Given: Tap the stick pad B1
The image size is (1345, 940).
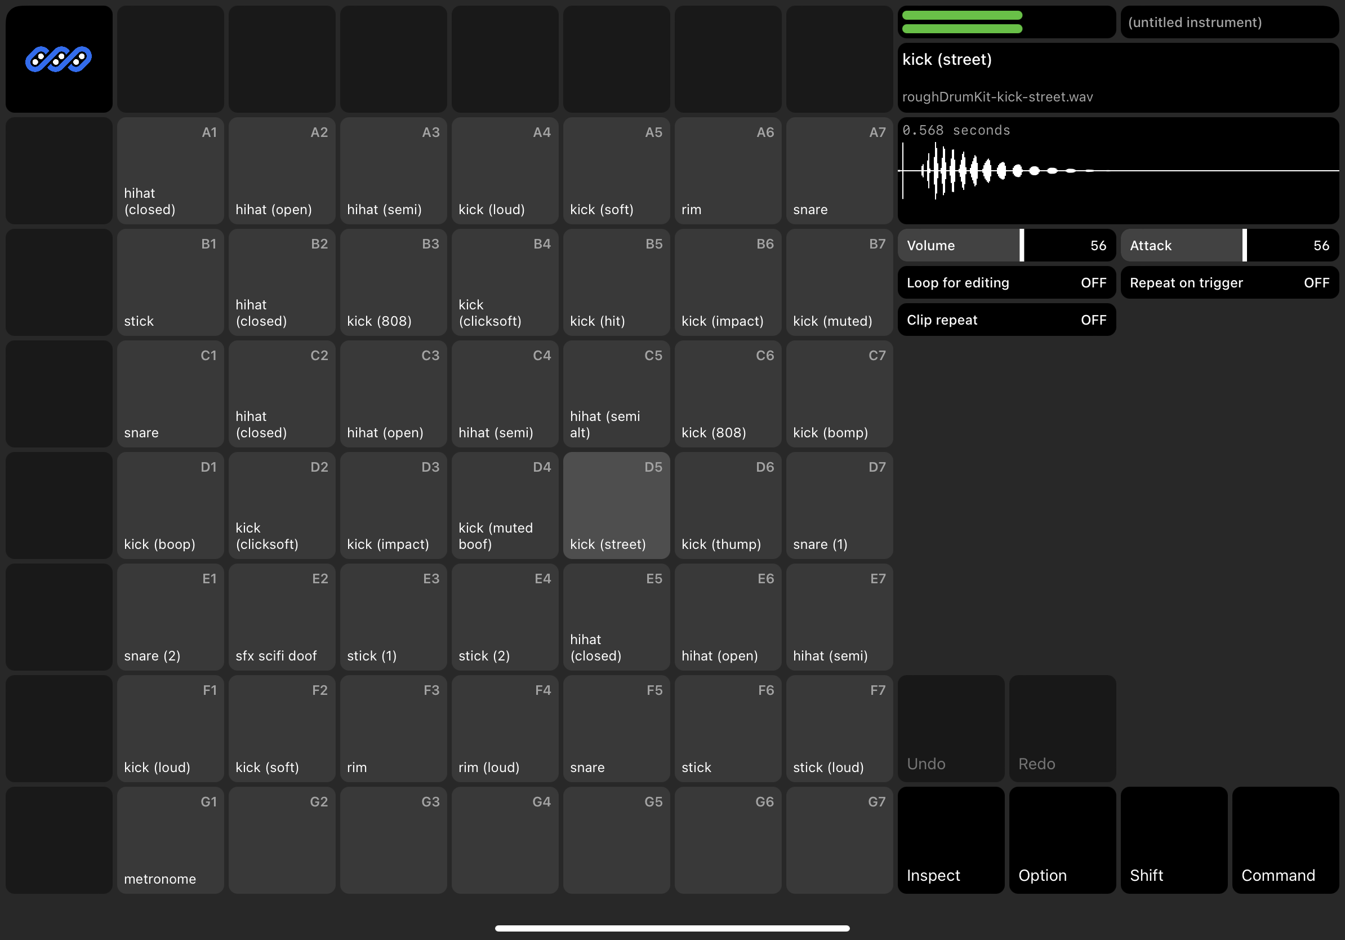Looking at the screenshot, I should click(x=170, y=282).
